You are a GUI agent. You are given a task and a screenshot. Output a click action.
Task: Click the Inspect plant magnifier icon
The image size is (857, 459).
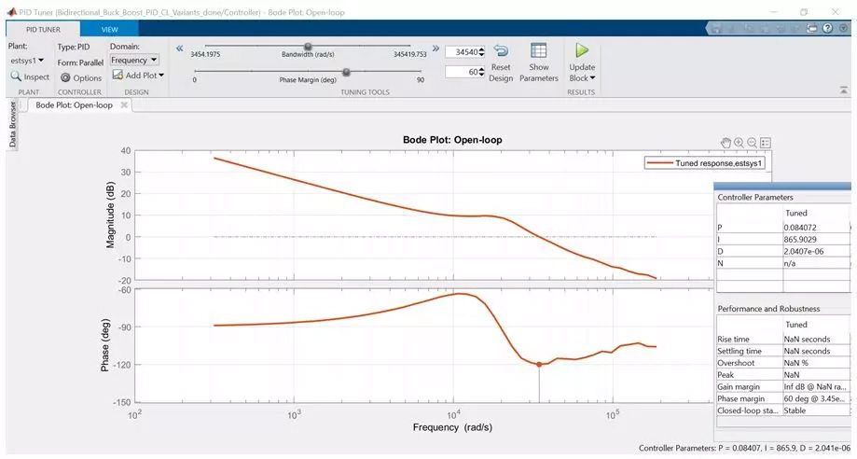(x=16, y=76)
